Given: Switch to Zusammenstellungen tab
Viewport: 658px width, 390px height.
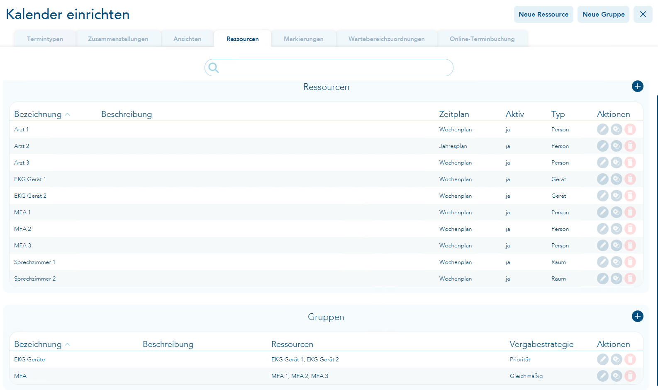Looking at the screenshot, I should (118, 39).
